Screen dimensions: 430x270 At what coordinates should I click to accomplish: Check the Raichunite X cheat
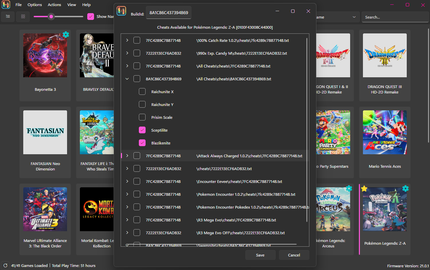pyautogui.click(x=142, y=92)
